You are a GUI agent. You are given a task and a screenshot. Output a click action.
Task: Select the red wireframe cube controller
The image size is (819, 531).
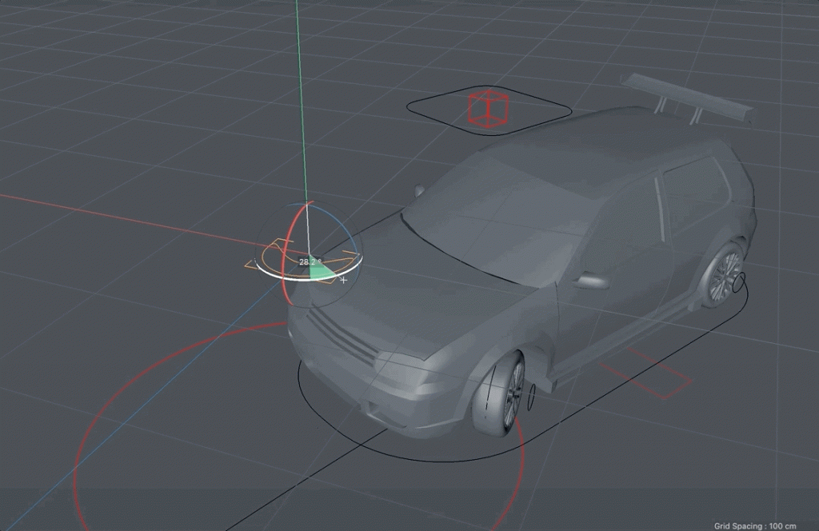click(x=489, y=109)
